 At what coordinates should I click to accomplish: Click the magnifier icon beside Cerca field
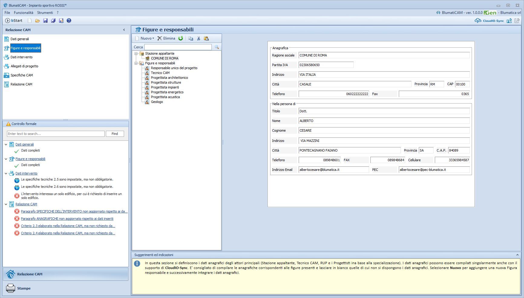pyautogui.click(x=217, y=47)
